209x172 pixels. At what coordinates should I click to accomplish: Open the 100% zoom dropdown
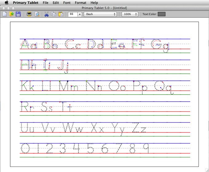point(130,14)
